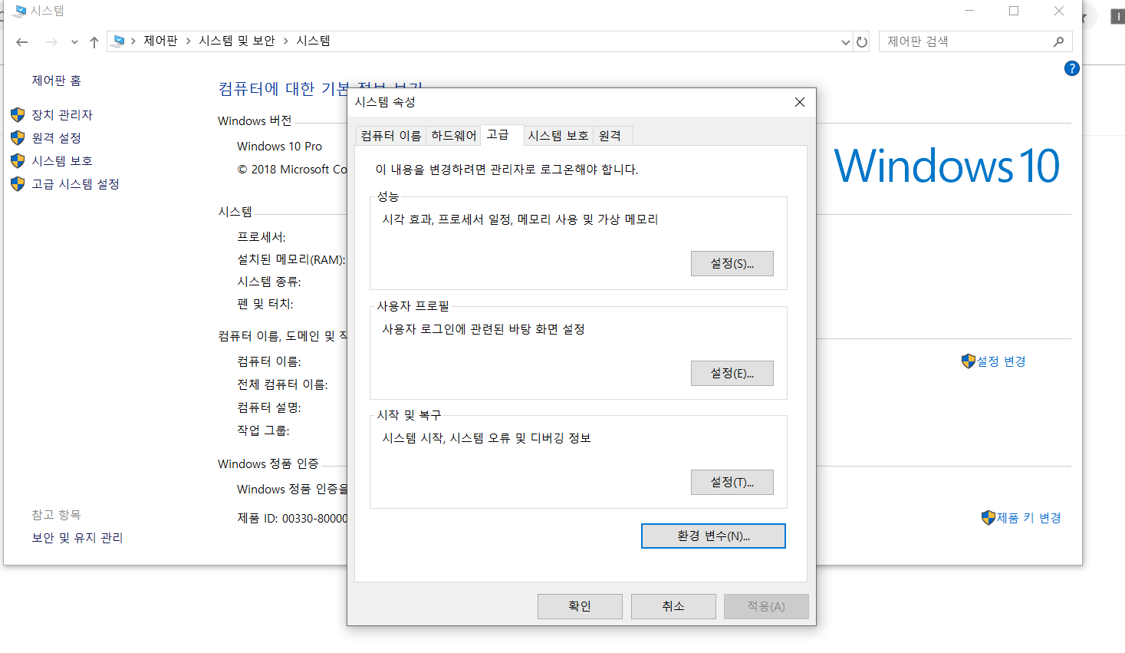Open 고급 시스템 설정 link
1125x653 pixels.
(75, 184)
